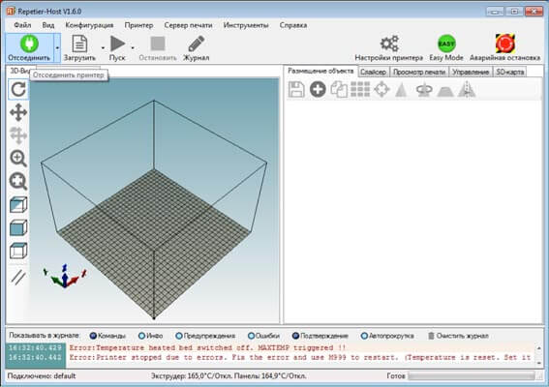This screenshot has height=387, width=549.
Task: Hit the red Аварийная остановка emergency stop
Action: pos(504,44)
